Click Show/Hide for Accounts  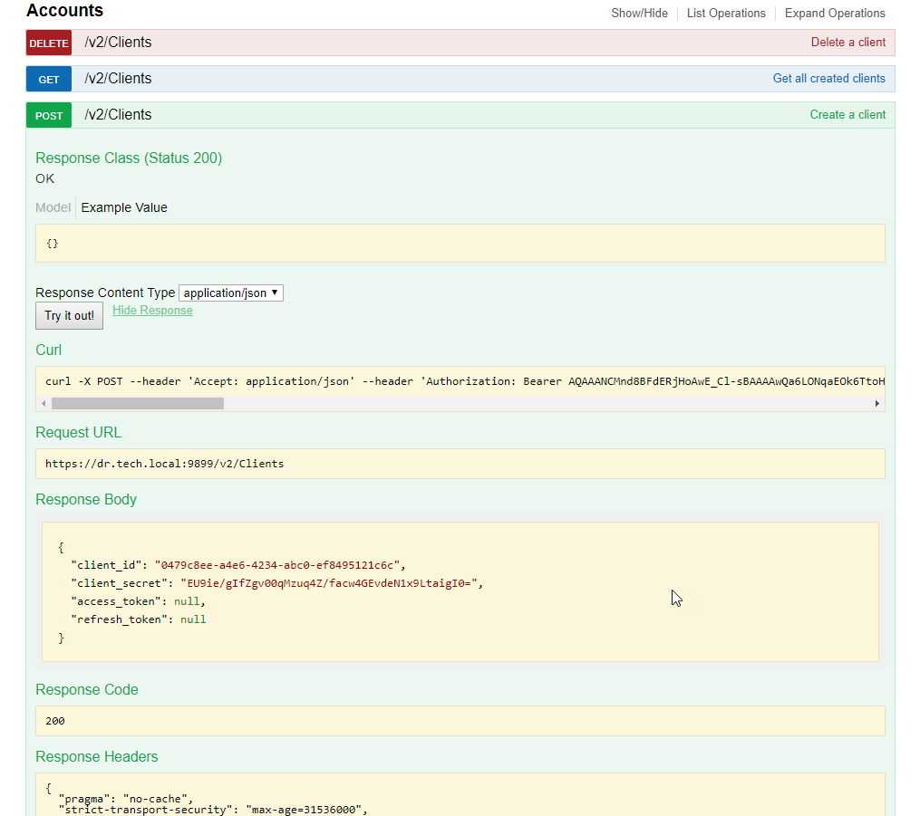pyautogui.click(x=639, y=13)
